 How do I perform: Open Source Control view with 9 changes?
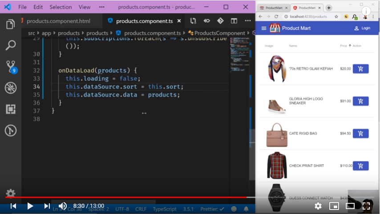pyautogui.click(x=11, y=67)
